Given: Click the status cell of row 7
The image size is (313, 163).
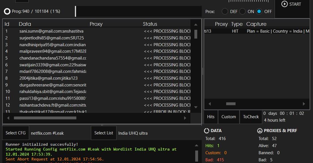Looking at the screenshot, I should (x=167, y=71).
